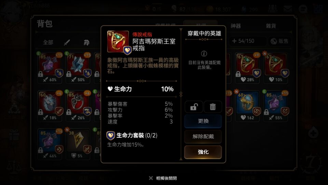Select the 全部 filter tab

[48, 42]
